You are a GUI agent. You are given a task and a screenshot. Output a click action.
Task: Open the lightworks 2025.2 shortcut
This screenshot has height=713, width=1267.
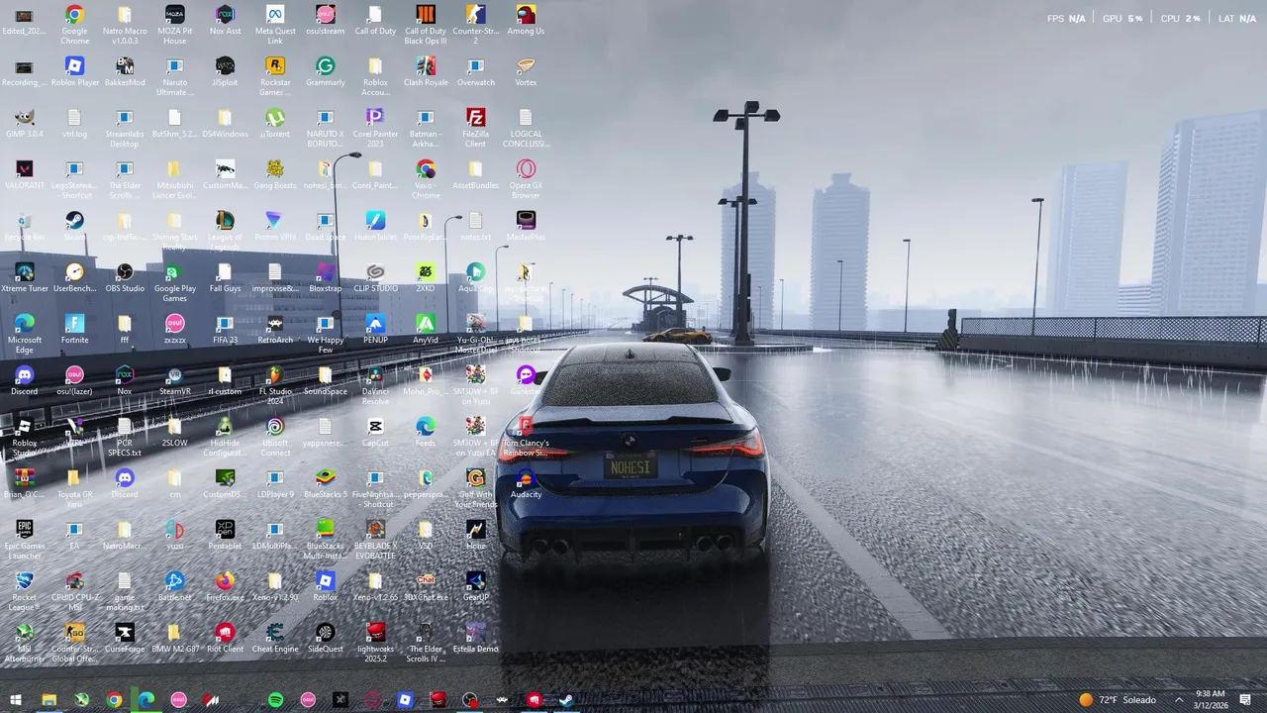(x=375, y=643)
